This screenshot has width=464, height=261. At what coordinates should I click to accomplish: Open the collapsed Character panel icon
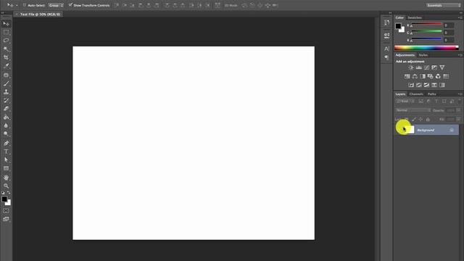click(x=386, y=49)
